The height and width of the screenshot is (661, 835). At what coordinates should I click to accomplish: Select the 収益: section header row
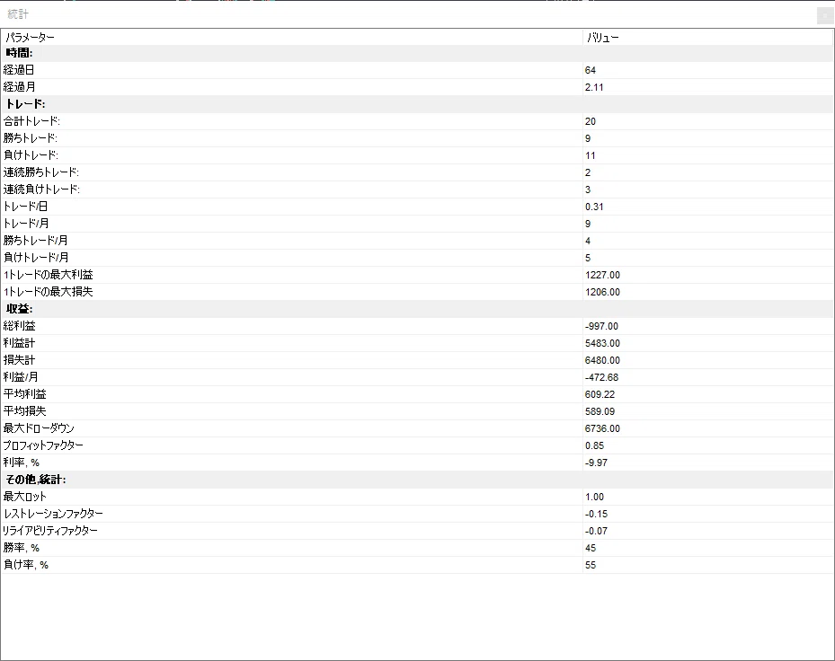pos(417,309)
